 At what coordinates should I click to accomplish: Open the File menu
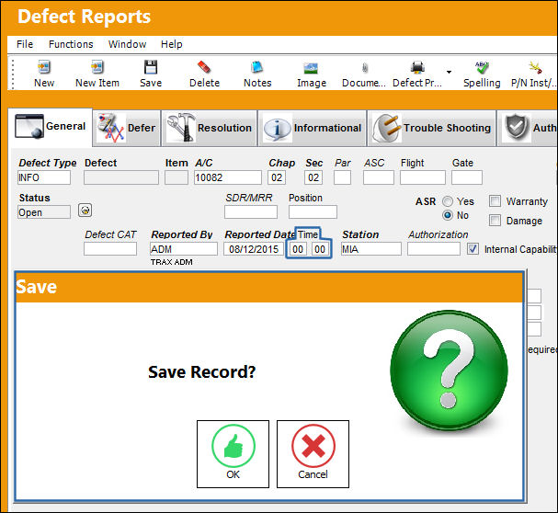(x=25, y=44)
